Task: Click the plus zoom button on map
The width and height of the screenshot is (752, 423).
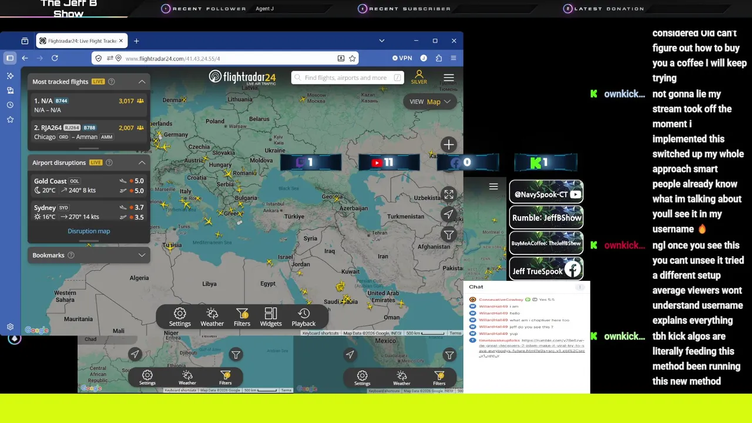Action: (449, 145)
